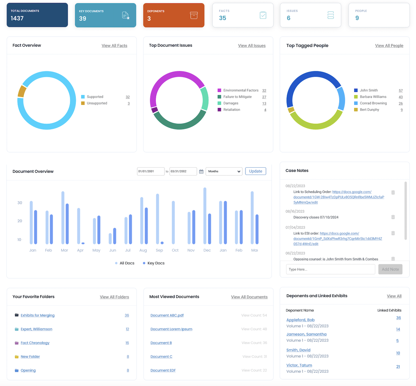
Task: Toggle the Key Docs legend series
Action: point(154,263)
